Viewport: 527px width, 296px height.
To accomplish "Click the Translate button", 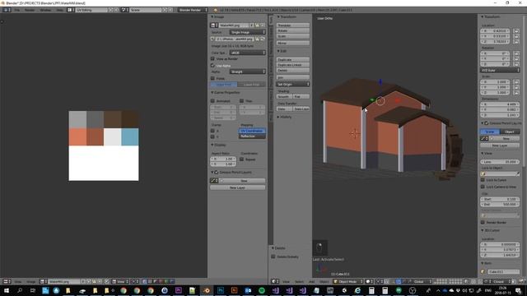I will 293,25.
